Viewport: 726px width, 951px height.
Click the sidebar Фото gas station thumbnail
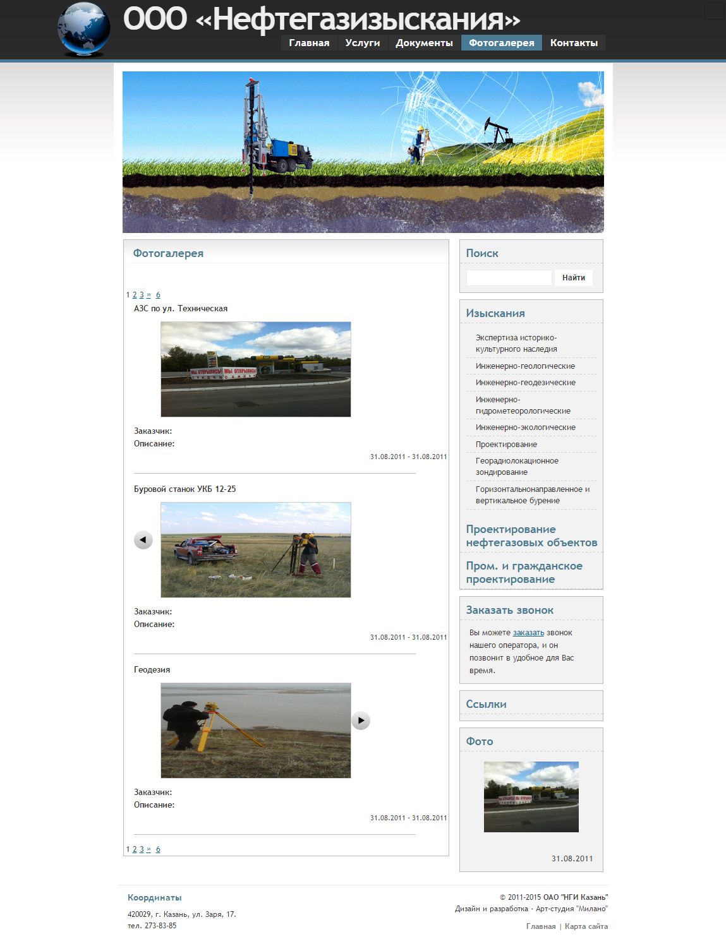531,797
